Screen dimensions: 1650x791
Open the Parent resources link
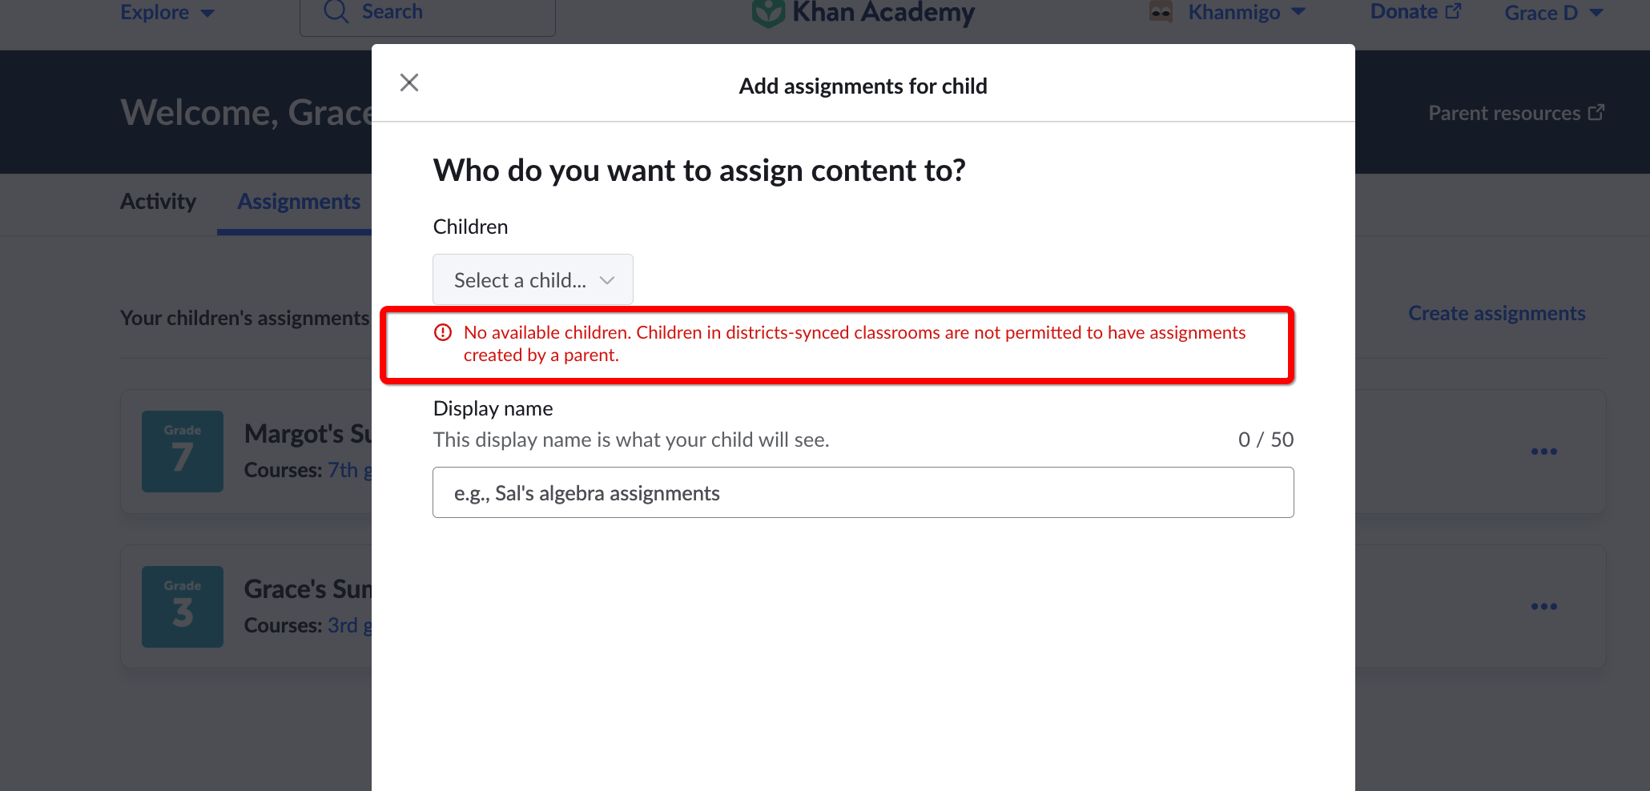(x=1516, y=113)
